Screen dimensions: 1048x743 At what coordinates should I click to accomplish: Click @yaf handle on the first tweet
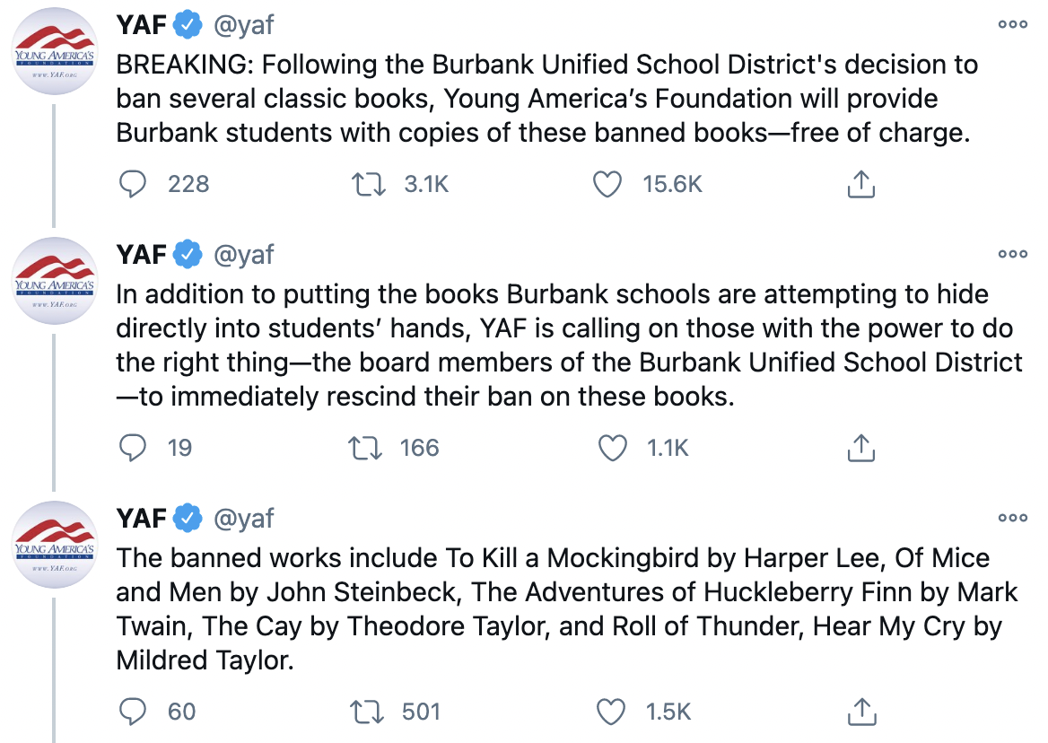(x=243, y=25)
